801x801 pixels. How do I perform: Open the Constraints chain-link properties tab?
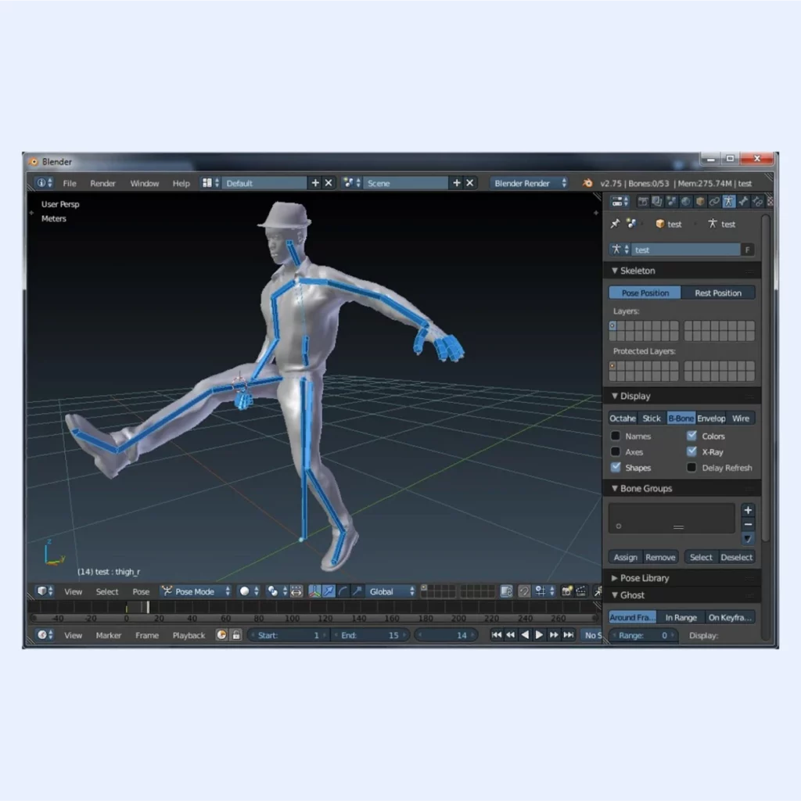714,202
